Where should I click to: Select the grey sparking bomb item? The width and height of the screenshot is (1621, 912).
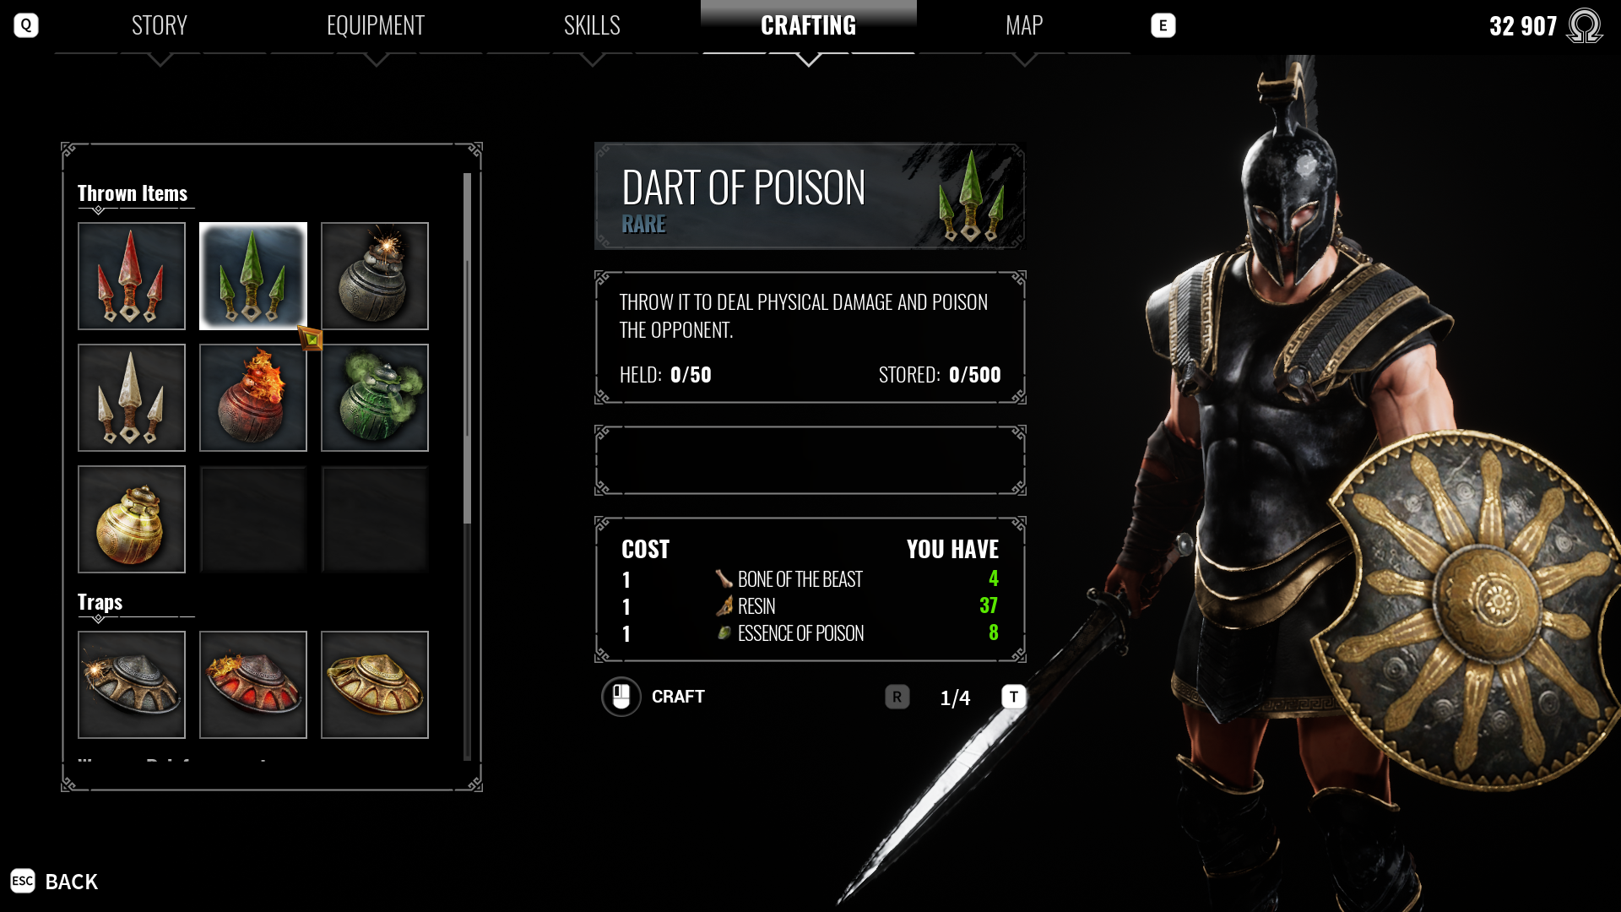[x=375, y=276]
